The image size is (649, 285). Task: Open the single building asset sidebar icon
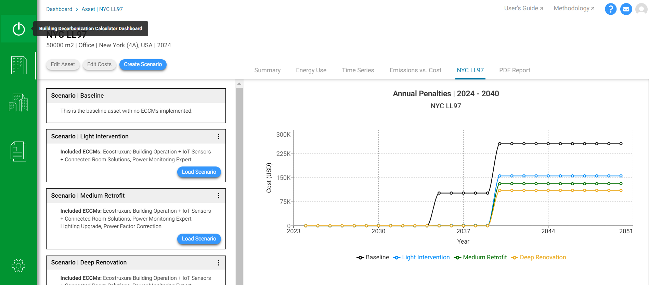click(18, 65)
